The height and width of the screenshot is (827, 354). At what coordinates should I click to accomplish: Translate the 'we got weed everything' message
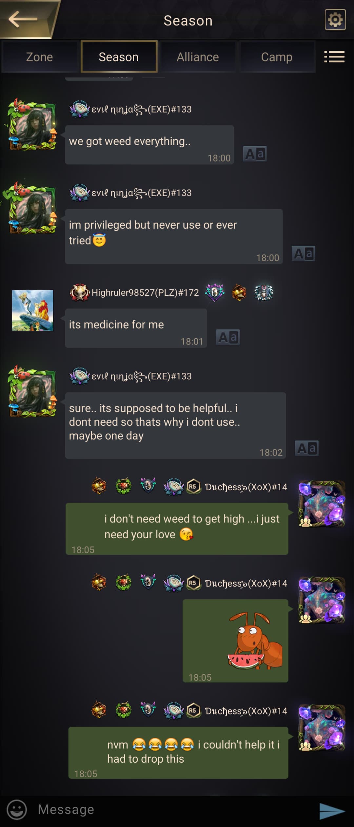(x=255, y=154)
